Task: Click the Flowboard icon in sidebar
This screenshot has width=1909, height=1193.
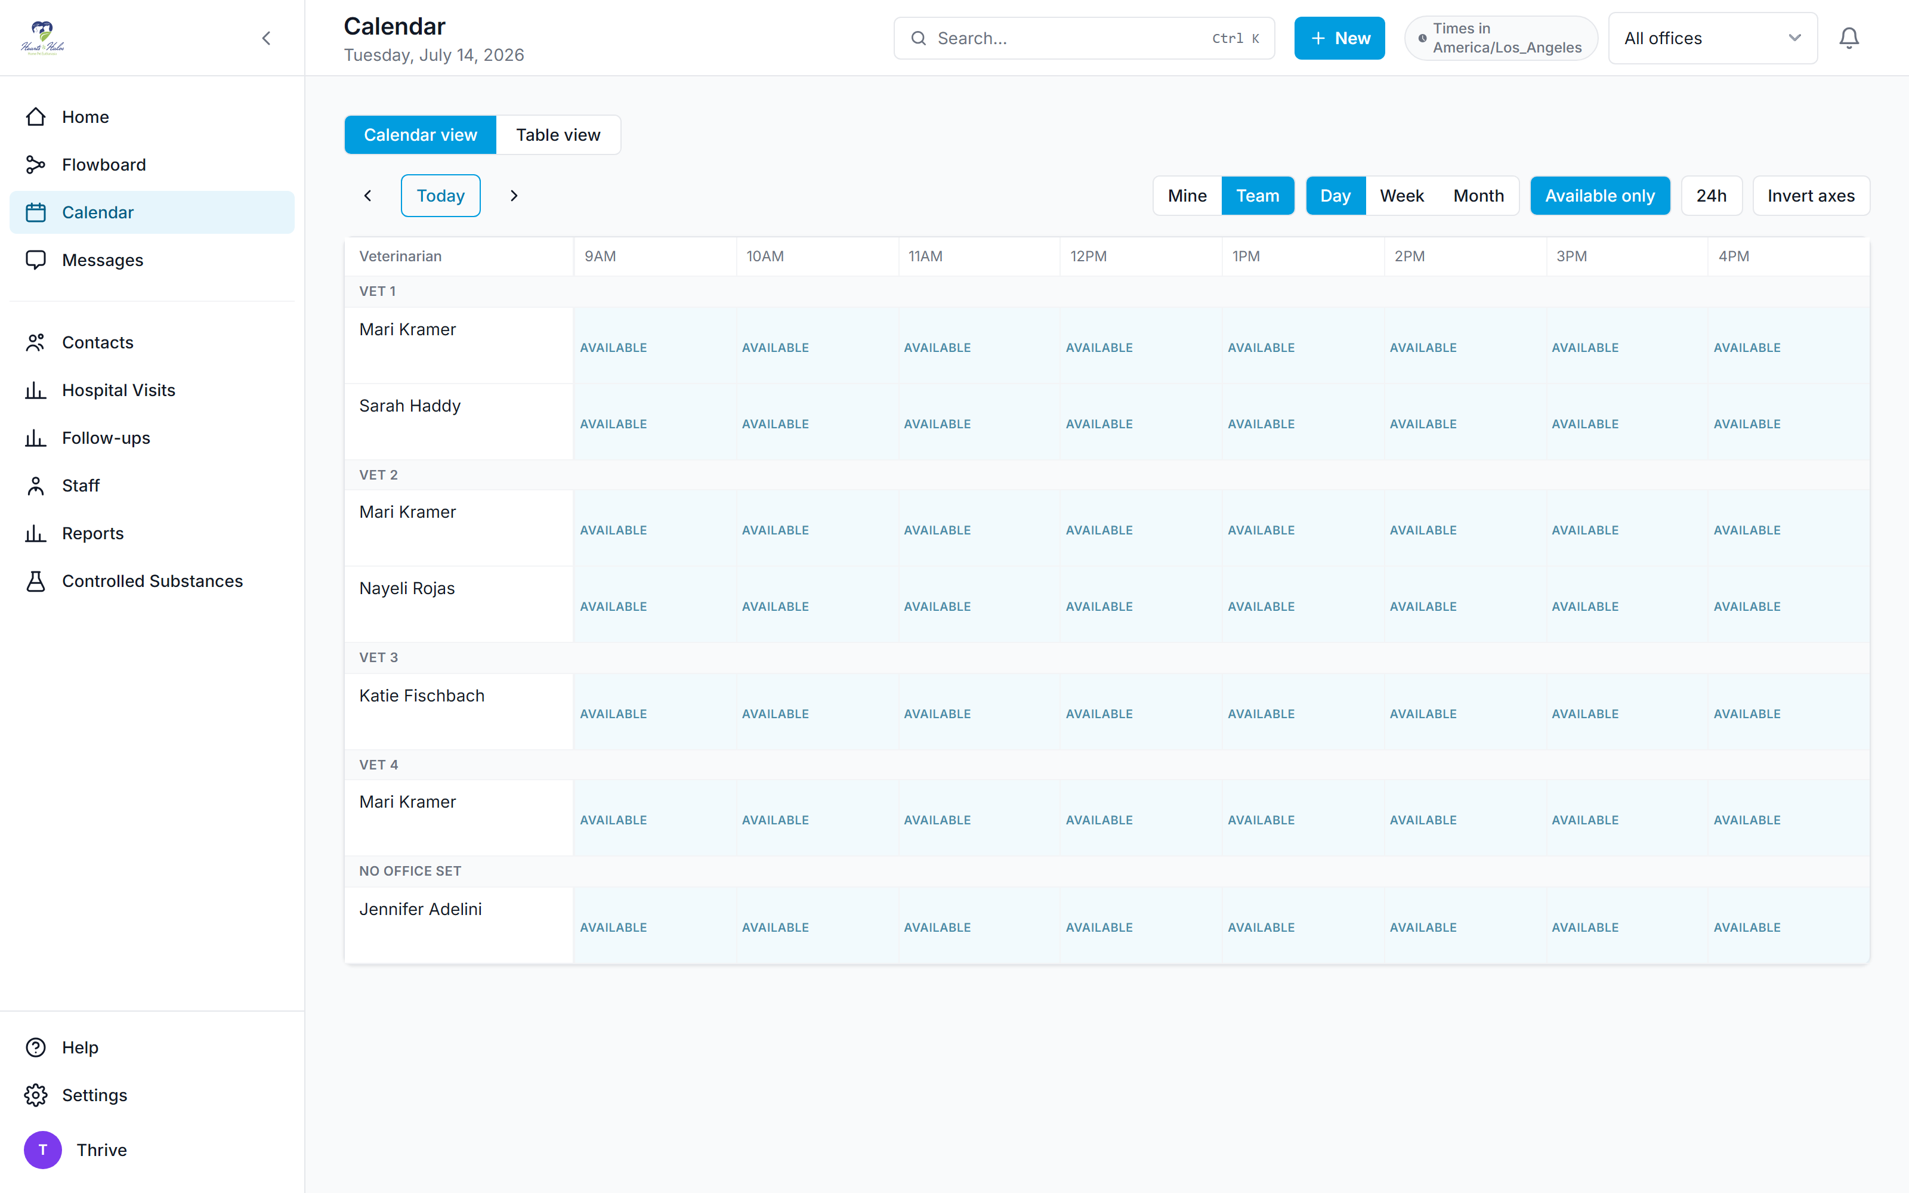Action: [36, 164]
